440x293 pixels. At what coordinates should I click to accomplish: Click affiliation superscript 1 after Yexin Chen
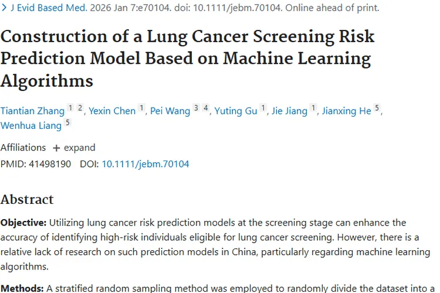pos(141,108)
